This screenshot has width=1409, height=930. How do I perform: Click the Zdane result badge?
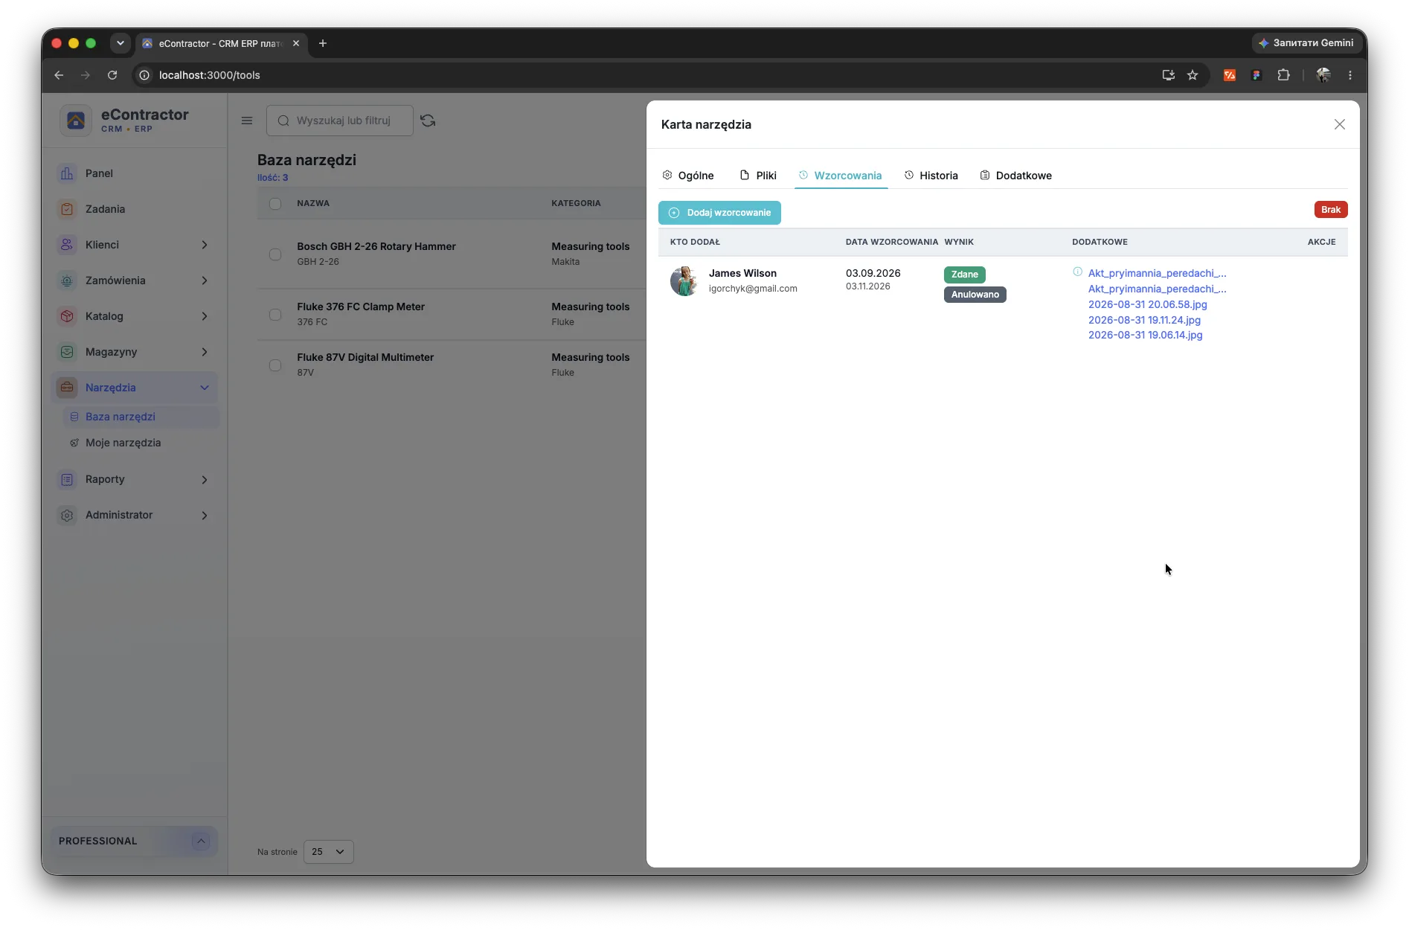[x=964, y=275]
